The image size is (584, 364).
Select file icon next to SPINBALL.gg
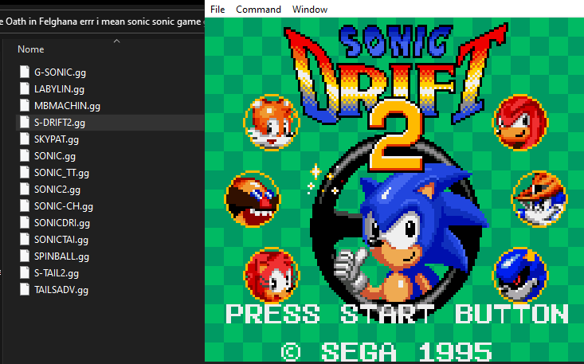click(25, 256)
